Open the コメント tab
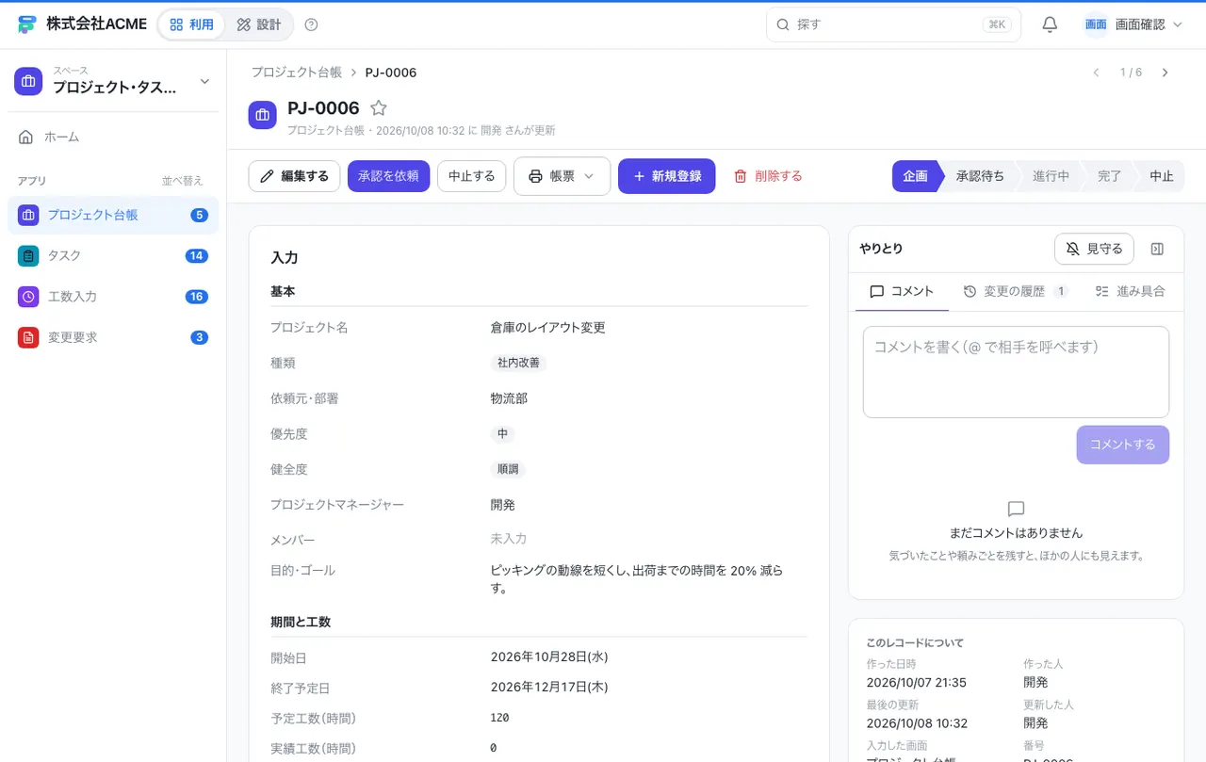The height and width of the screenshot is (762, 1206). coord(902,291)
